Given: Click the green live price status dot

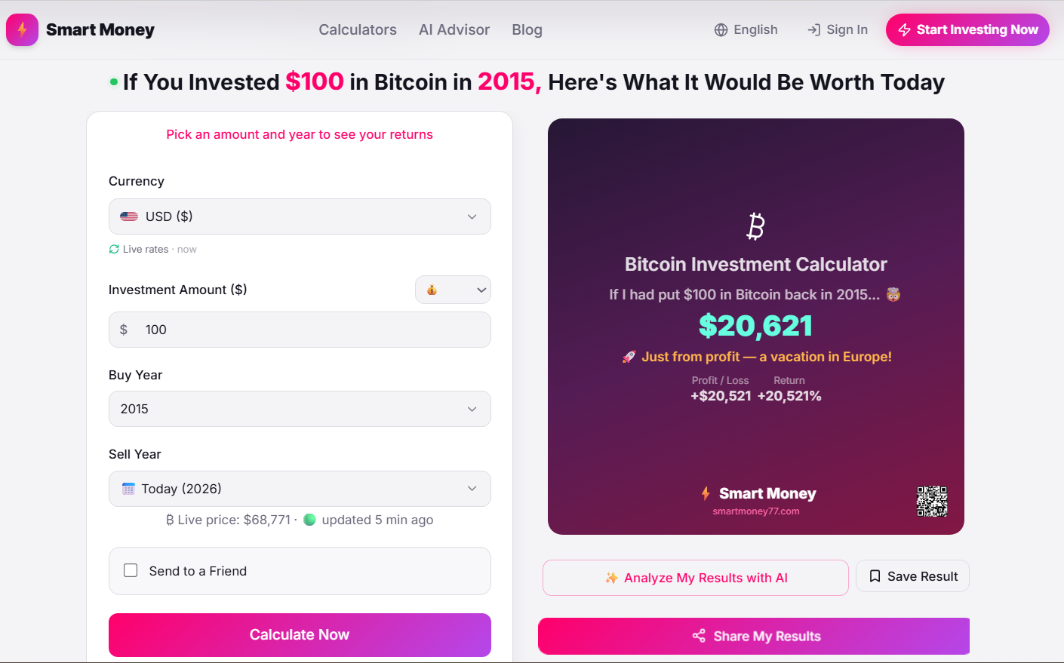Looking at the screenshot, I should click(309, 520).
